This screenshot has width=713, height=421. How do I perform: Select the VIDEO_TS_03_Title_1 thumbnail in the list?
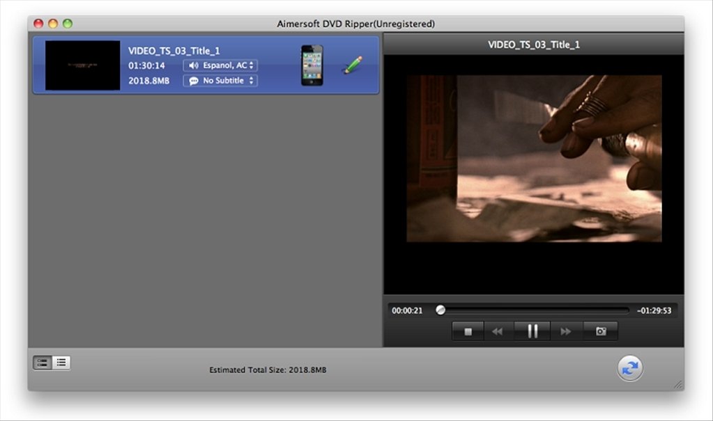click(x=83, y=65)
